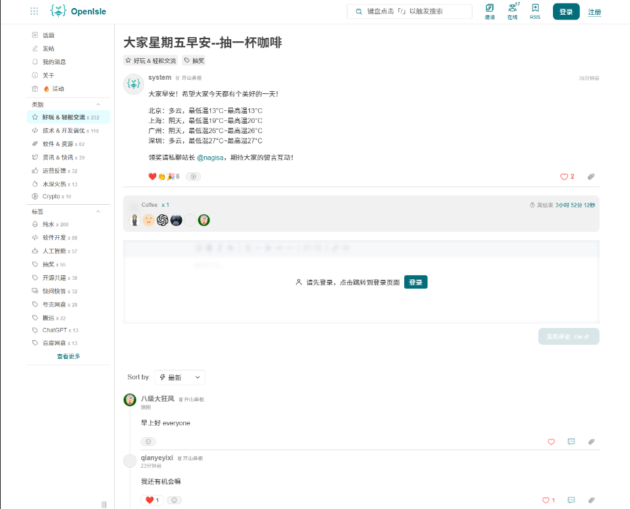Image resolution: width=630 pixels, height=509 pixels.
Task: Click the disabled publish comment button
Action: (x=568, y=336)
